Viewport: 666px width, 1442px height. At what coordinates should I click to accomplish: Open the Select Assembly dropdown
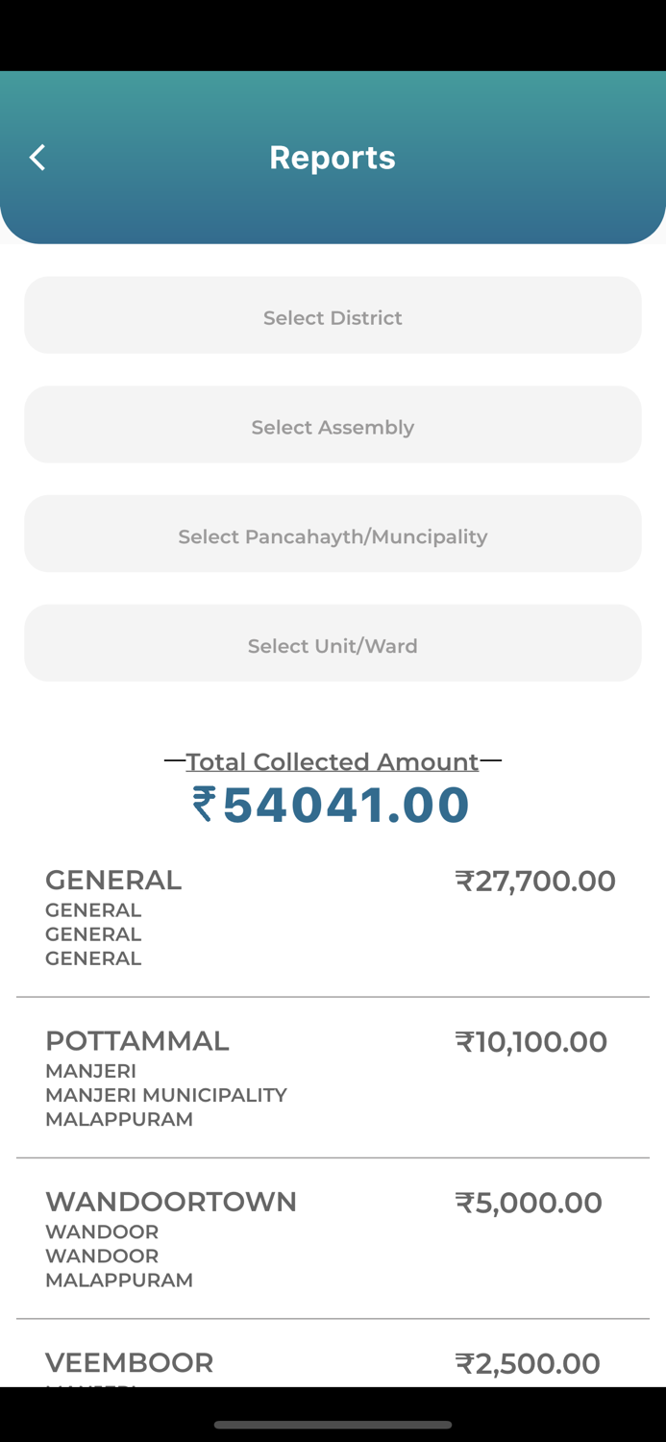(333, 426)
